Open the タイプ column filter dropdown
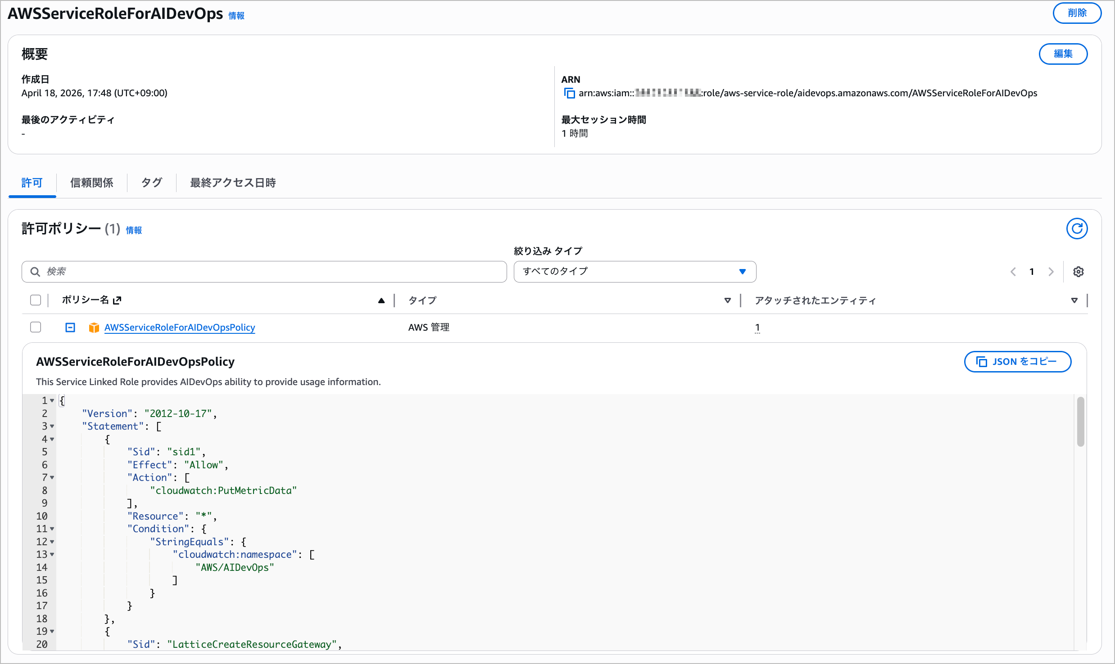Viewport: 1115px width, 664px height. click(x=728, y=300)
